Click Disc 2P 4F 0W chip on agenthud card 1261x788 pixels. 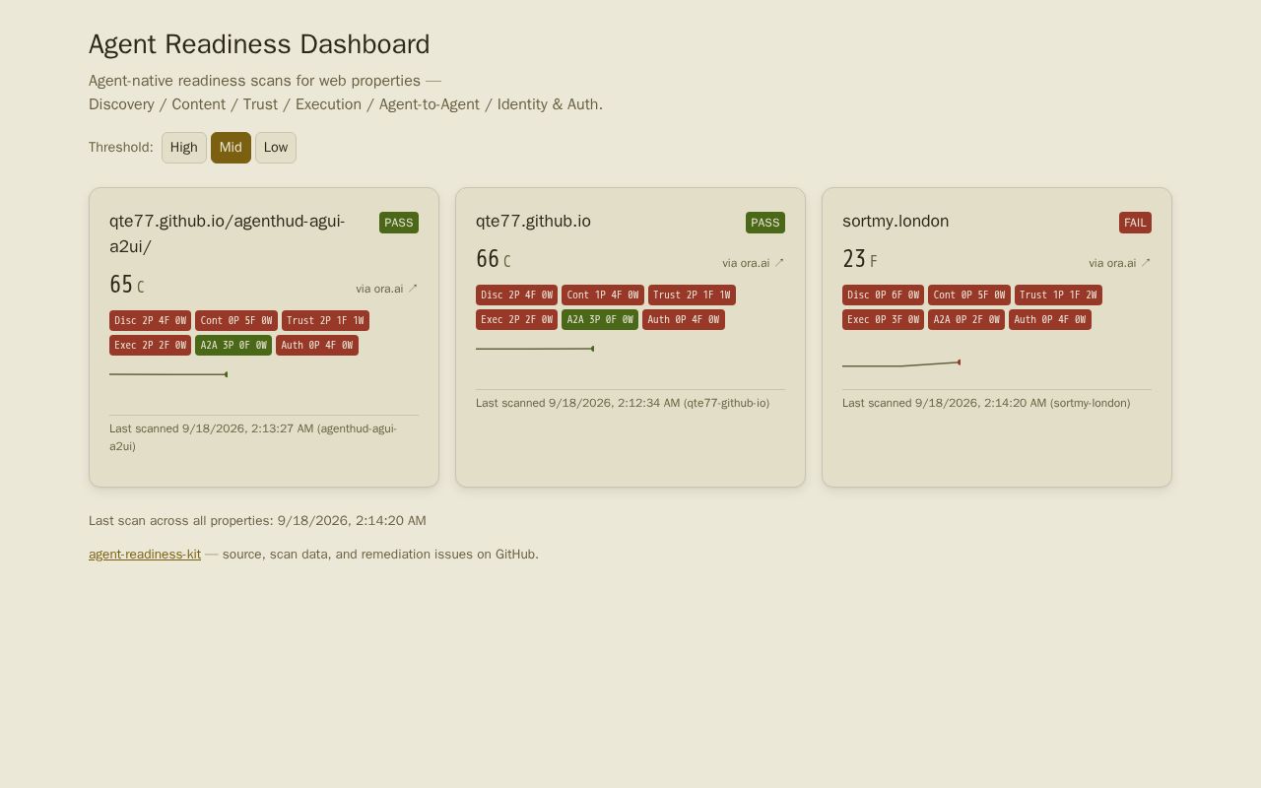point(150,321)
